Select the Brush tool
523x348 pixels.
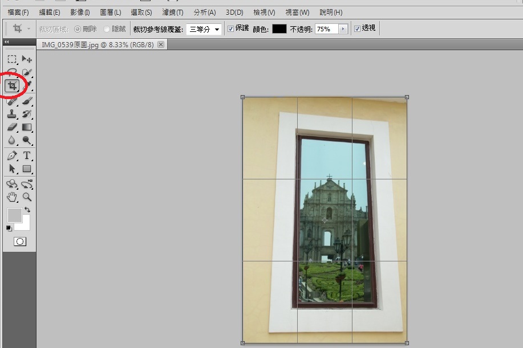coord(27,101)
